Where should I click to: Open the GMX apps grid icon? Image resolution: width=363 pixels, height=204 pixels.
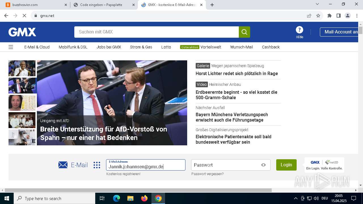[x=97, y=165]
